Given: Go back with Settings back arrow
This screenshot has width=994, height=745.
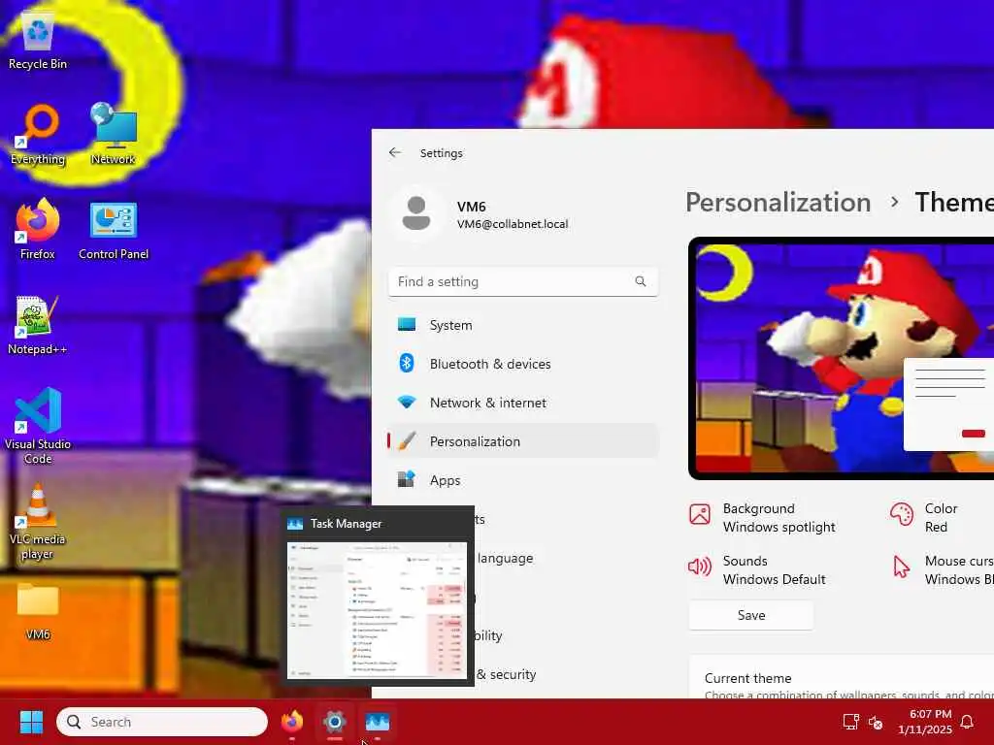Looking at the screenshot, I should (x=395, y=152).
